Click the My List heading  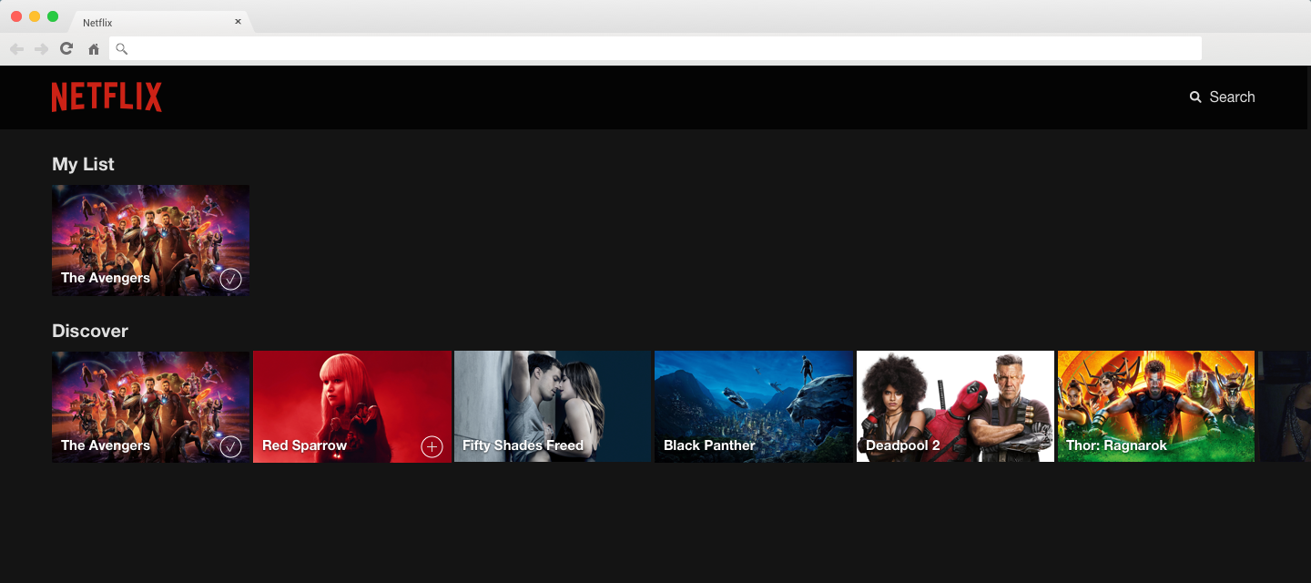(83, 164)
